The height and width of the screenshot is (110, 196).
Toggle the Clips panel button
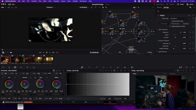click(11, 4)
